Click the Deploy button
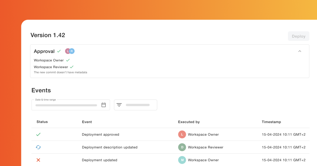 [299, 36]
